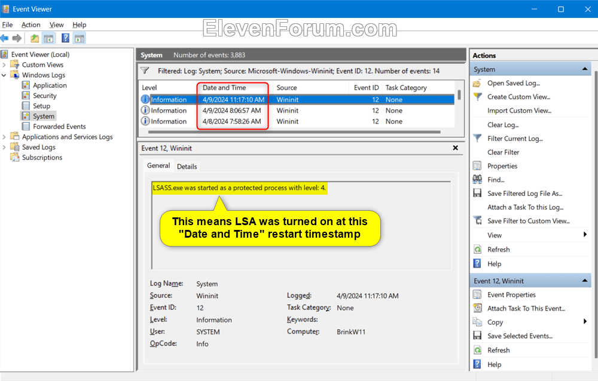The width and height of the screenshot is (598, 381).
Task: Click the LSASS.exe protected process message text
Action: (x=239, y=188)
